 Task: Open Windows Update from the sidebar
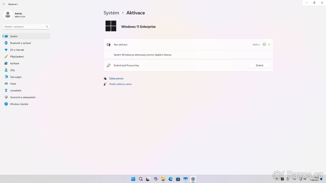tap(19, 104)
